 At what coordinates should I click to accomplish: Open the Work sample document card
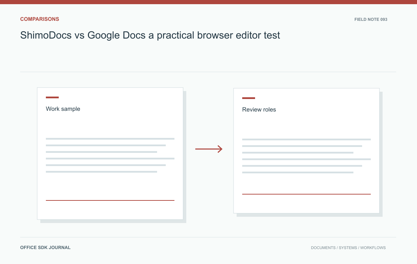110,154
